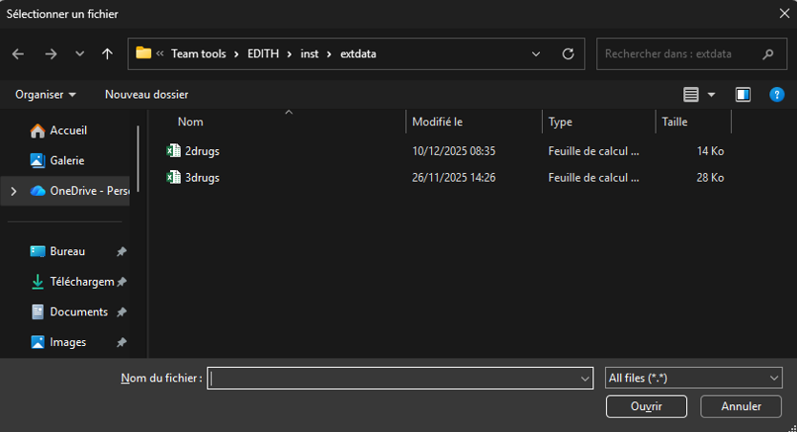Refresh the extdata folder view

pyautogui.click(x=568, y=54)
